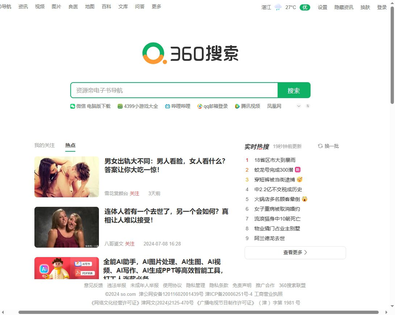
Task: Expand the 更多 navigation menu
Action: click(x=156, y=7)
